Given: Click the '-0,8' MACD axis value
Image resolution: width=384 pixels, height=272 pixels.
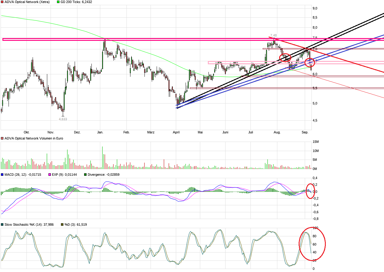Looking at the screenshot, I should [x=316, y=219].
